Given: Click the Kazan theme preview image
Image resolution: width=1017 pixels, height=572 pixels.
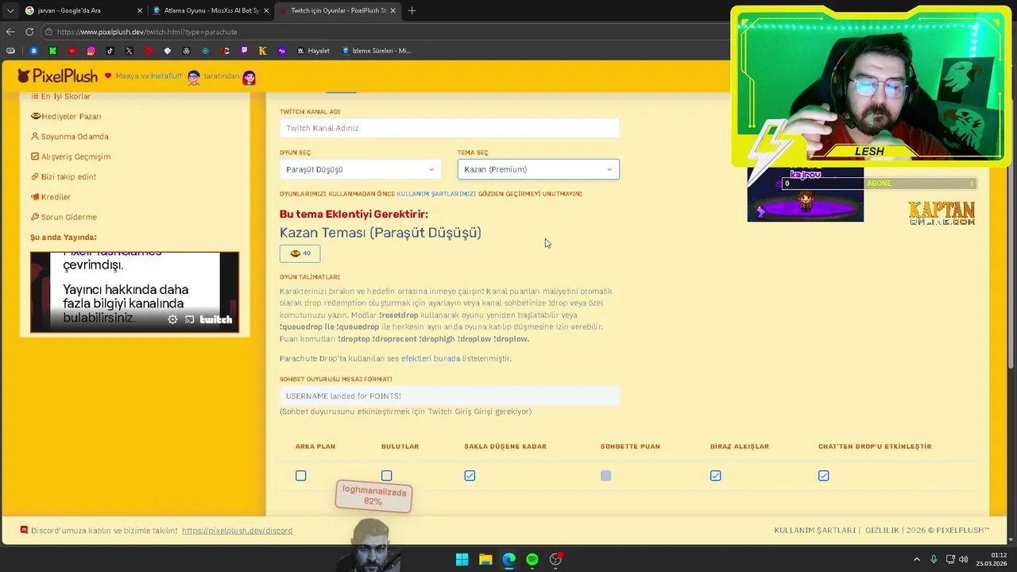Looking at the screenshot, I should (x=805, y=194).
